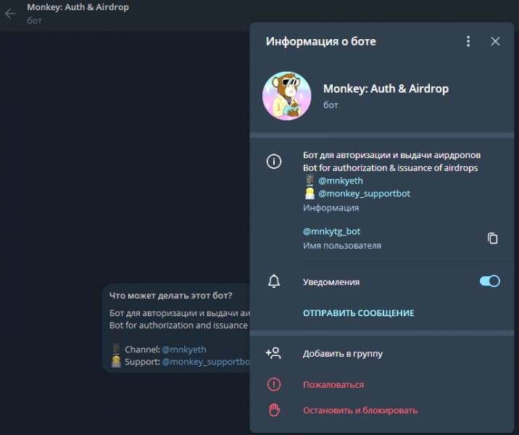Select Добавить в группу option

pos(343,354)
